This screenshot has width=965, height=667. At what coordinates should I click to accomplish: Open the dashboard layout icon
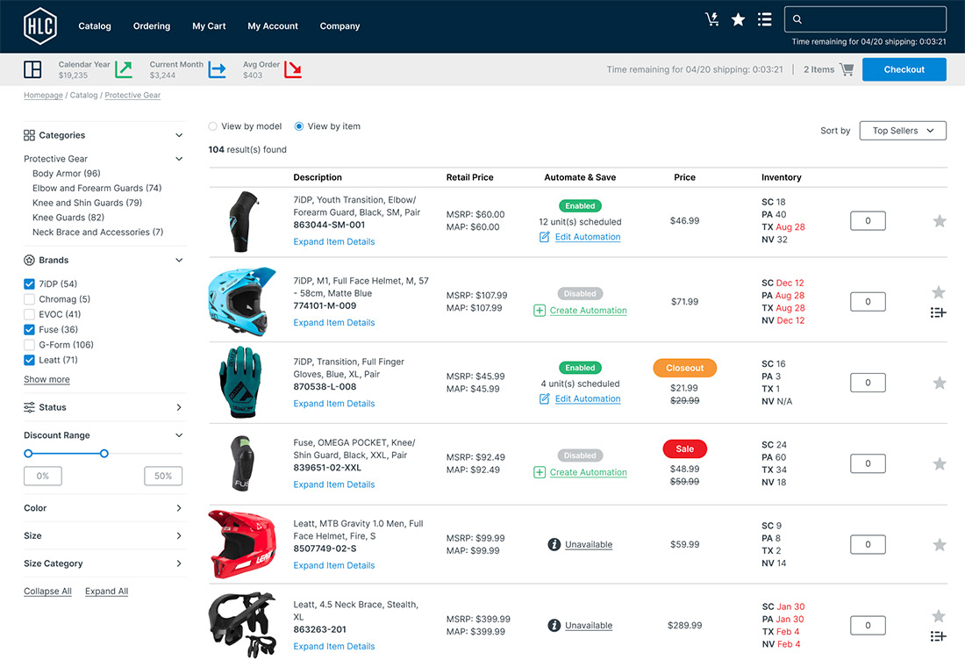tap(32, 69)
